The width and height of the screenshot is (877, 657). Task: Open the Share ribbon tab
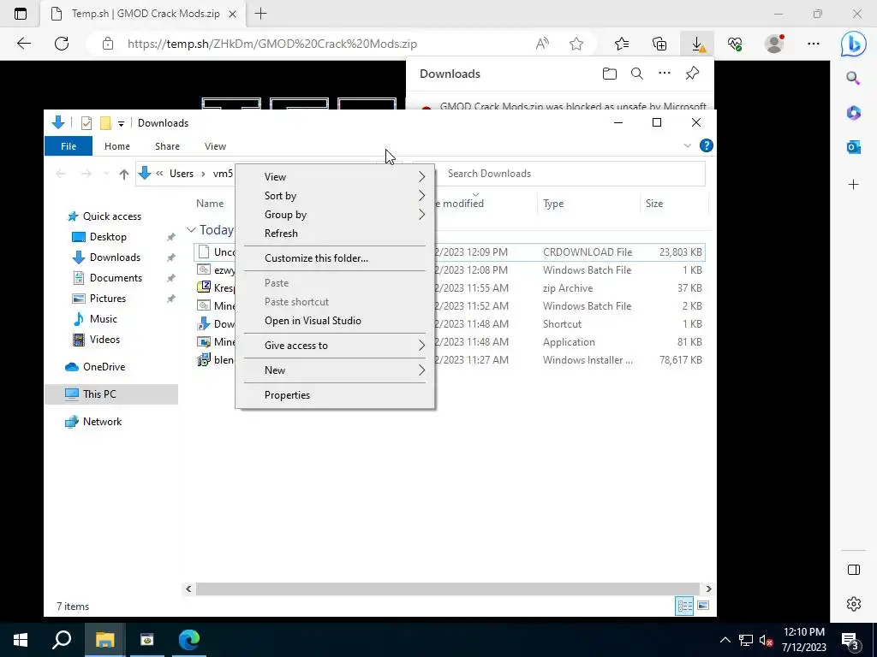[x=167, y=146]
